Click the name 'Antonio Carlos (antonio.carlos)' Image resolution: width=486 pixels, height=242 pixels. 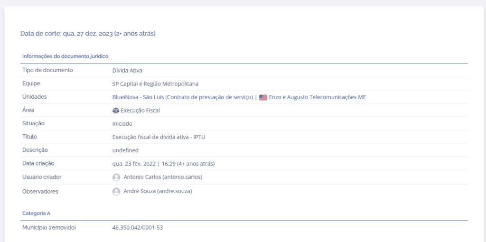(x=163, y=177)
